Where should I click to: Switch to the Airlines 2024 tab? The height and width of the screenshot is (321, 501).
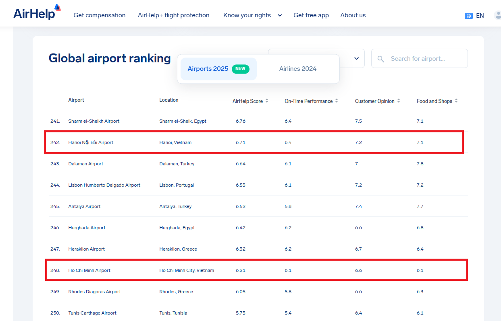[x=298, y=69]
